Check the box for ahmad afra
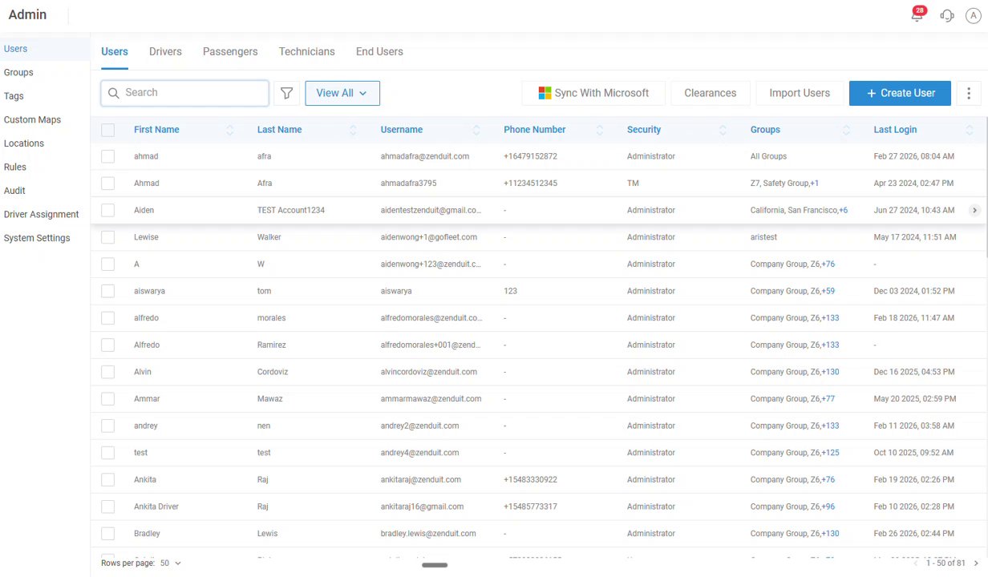This screenshot has height=577, width=988. 108,156
